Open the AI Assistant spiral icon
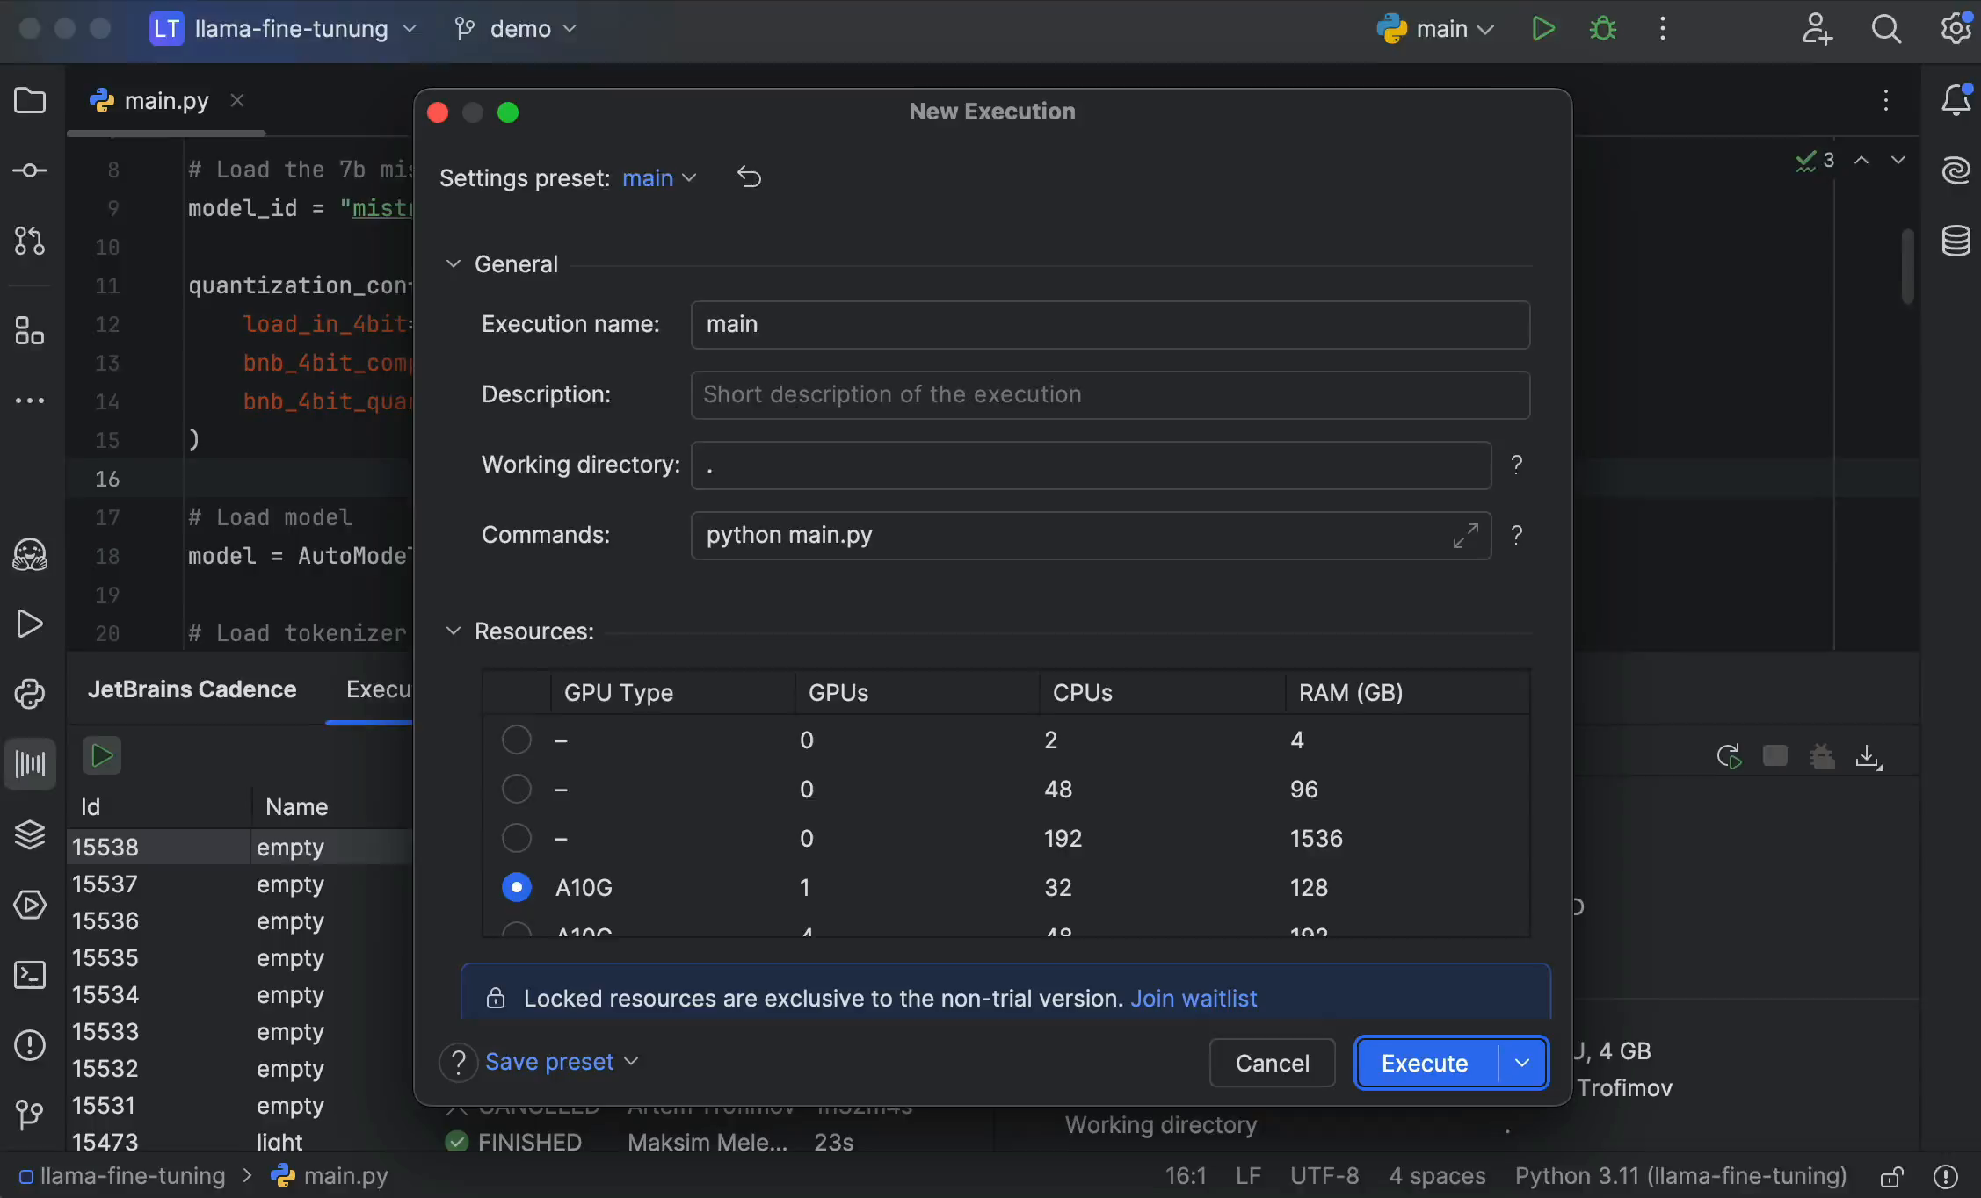1981x1198 pixels. [x=1956, y=170]
